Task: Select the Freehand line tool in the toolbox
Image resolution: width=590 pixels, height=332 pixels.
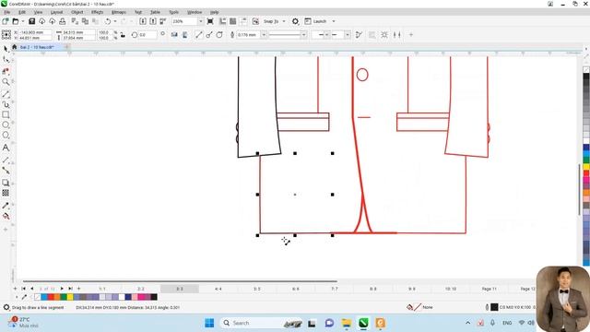Action: coord(6,94)
